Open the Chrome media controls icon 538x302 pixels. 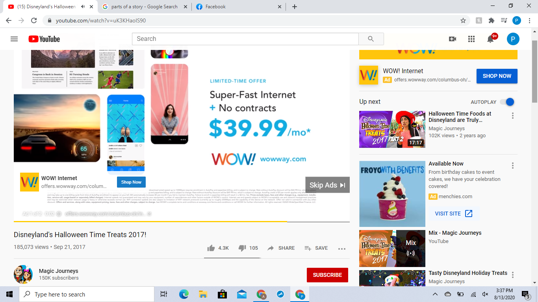(x=504, y=20)
